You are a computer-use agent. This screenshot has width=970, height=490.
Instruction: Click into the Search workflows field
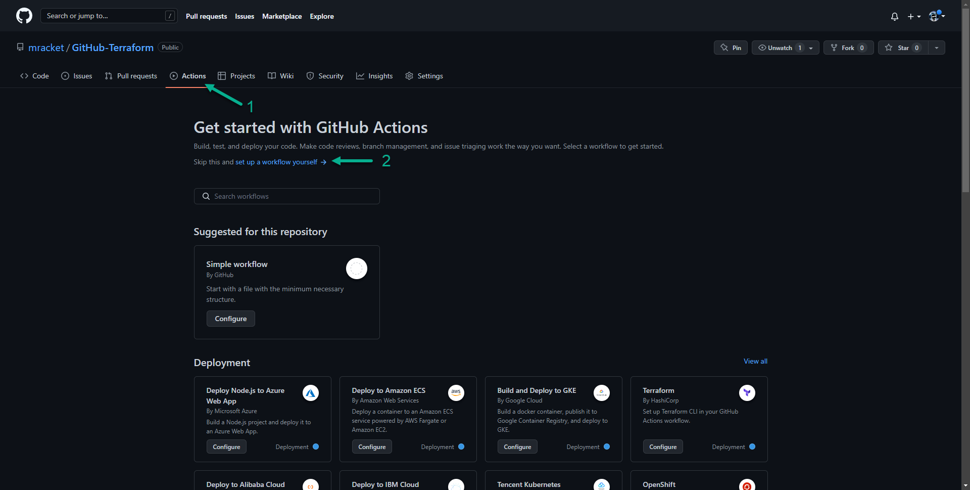pos(286,196)
